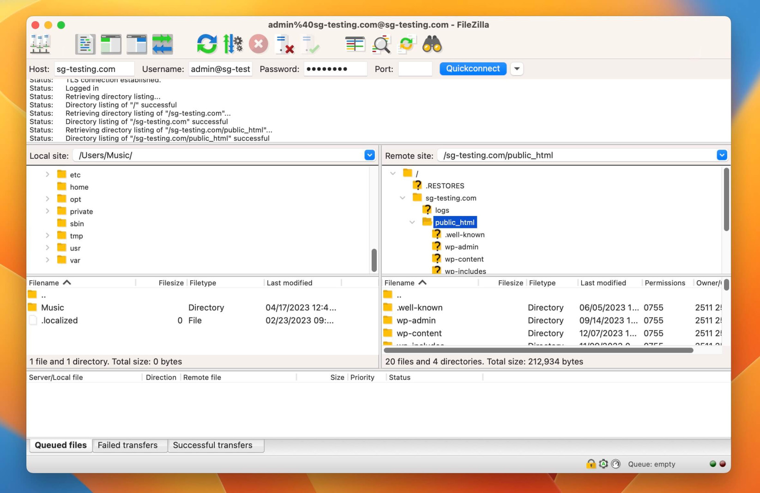The image size is (760, 493).
Task: Toggle message log display icon
Action: point(85,44)
